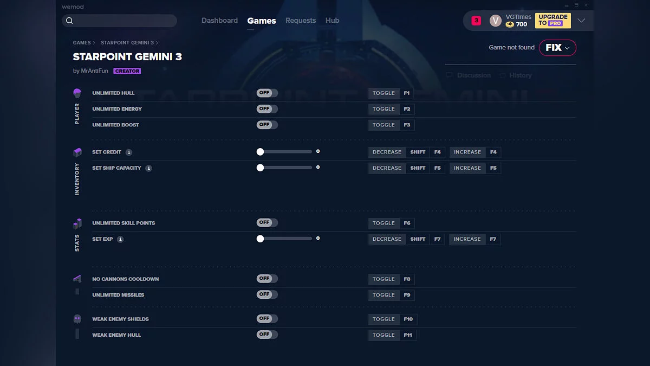650x366 pixels.
Task: Click the Set Credit value field
Action: 318,152
